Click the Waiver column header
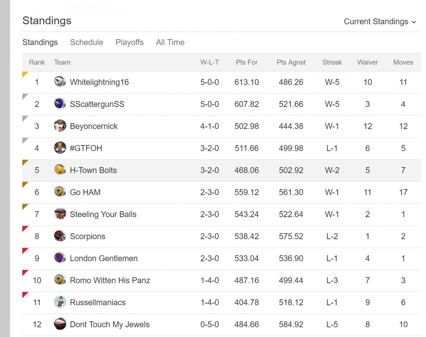426x337 pixels. (x=367, y=62)
